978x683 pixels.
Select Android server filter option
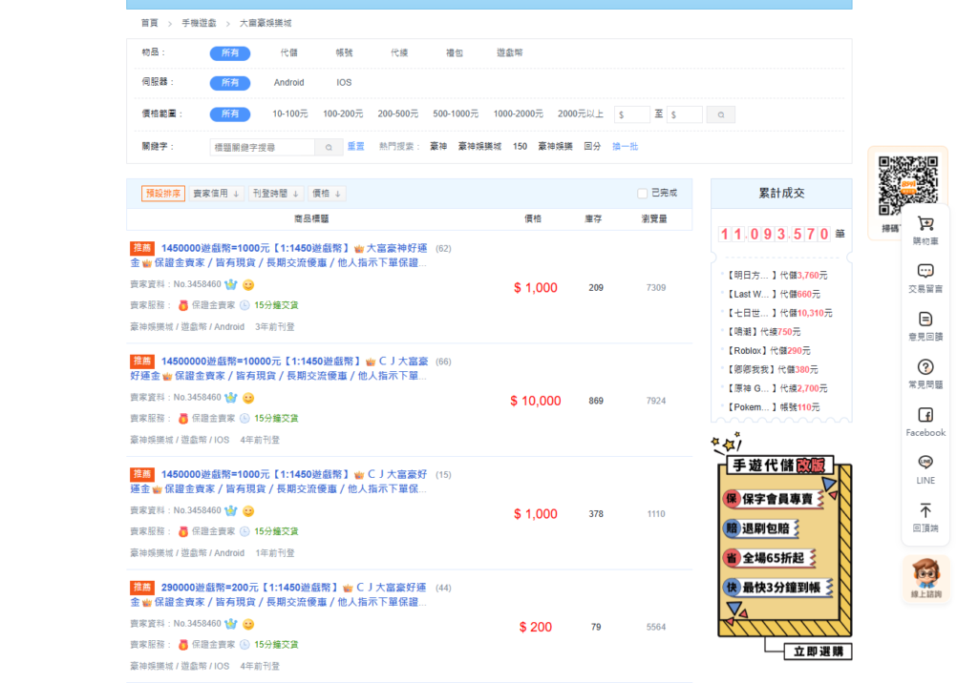click(x=288, y=83)
